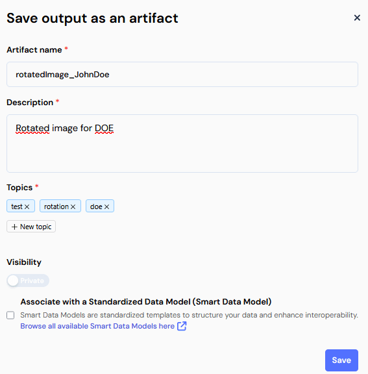Click the Save button

tap(341, 360)
